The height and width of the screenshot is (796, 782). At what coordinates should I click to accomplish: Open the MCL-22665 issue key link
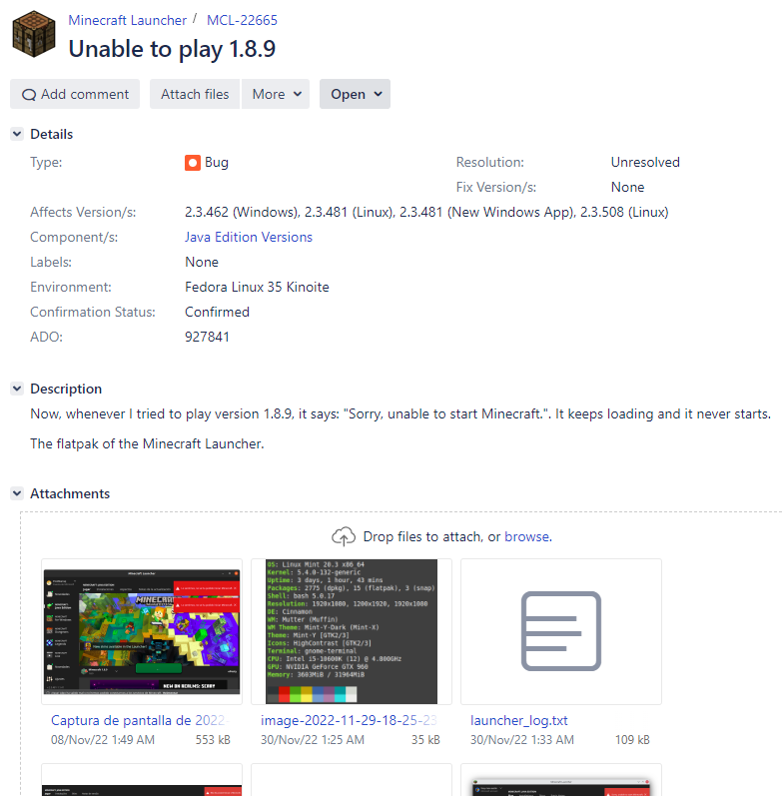tap(243, 20)
